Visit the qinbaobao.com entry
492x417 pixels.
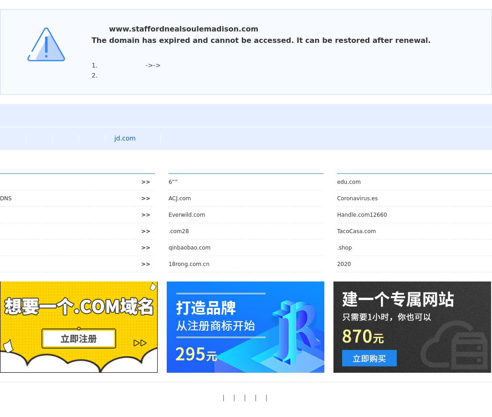tap(190, 248)
